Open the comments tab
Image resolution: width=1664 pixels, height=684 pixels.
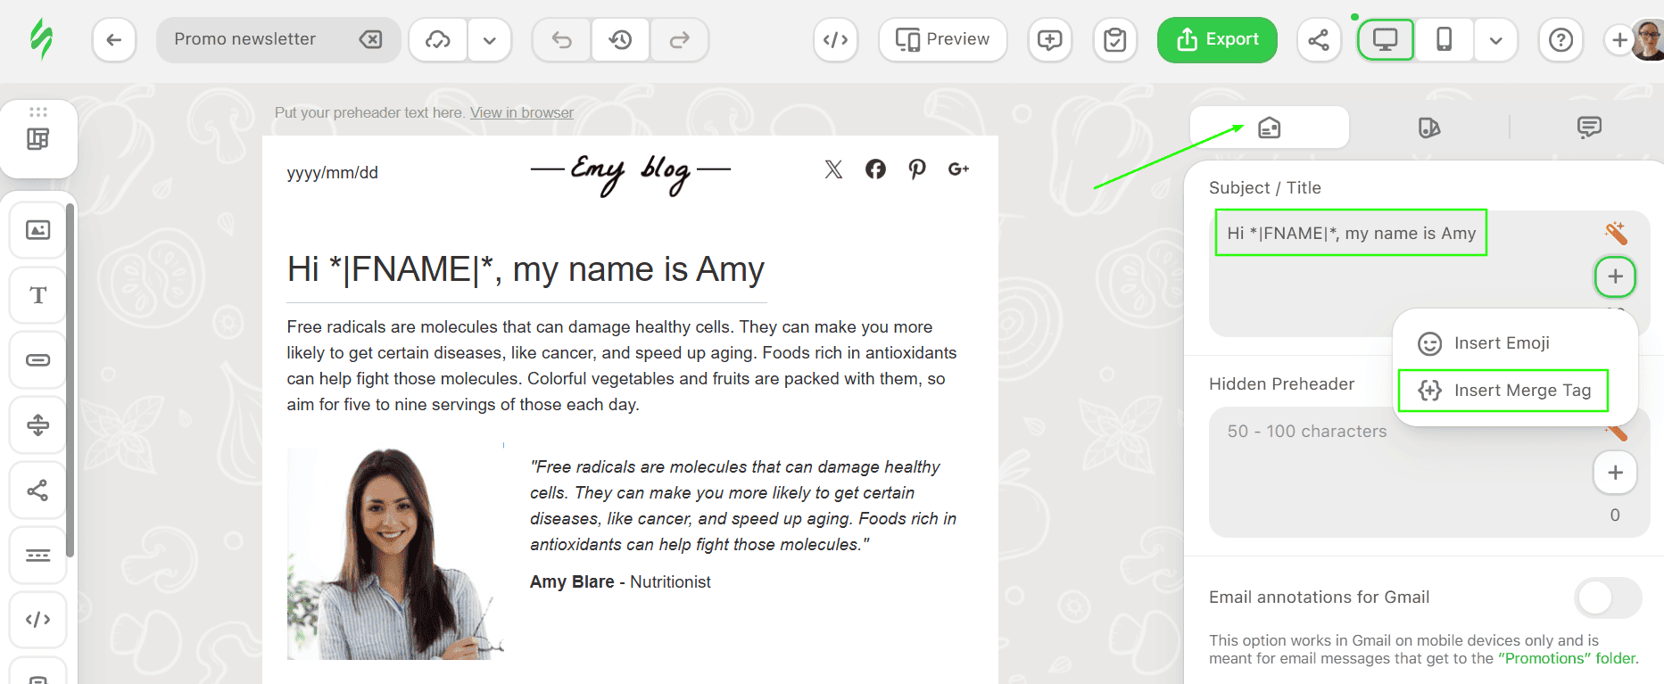(x=1589, y=128)
